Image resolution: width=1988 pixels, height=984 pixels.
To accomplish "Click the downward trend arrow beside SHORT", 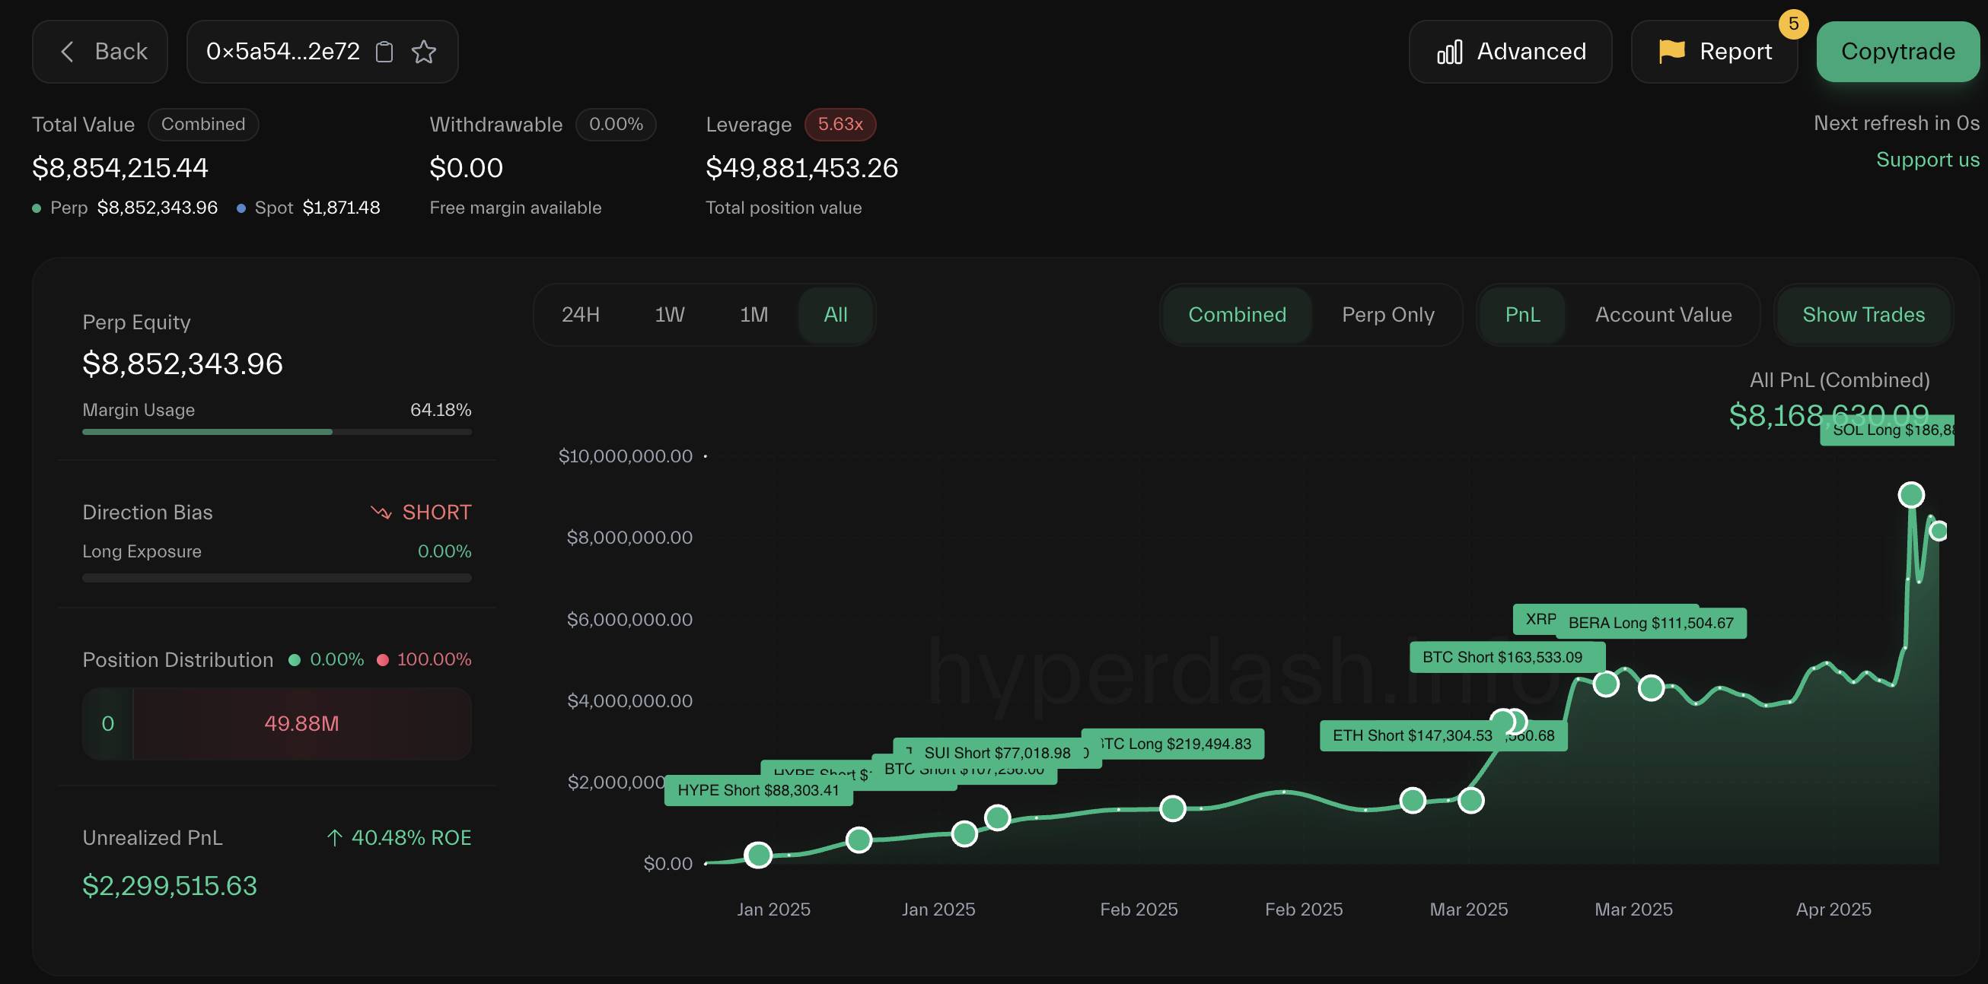I will coord(381,511).
